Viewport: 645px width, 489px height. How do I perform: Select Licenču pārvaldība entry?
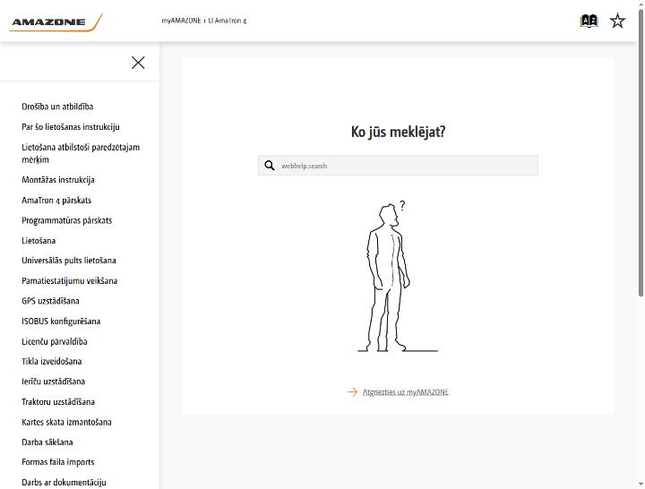(55, 341)
